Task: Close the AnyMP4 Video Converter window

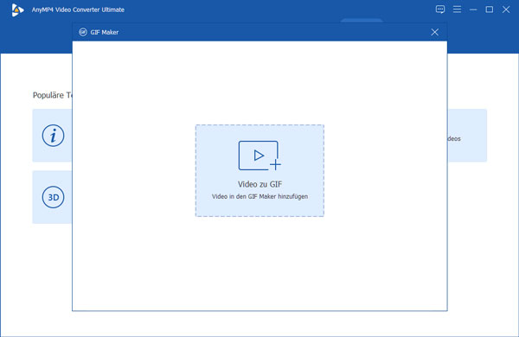Action: pyautogui.click(x=506, y=10)
